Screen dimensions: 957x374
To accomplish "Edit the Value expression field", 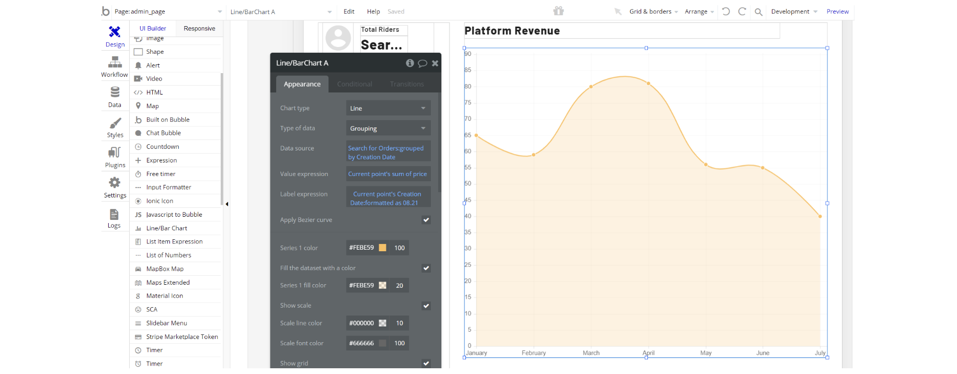I will click(388, 174).
